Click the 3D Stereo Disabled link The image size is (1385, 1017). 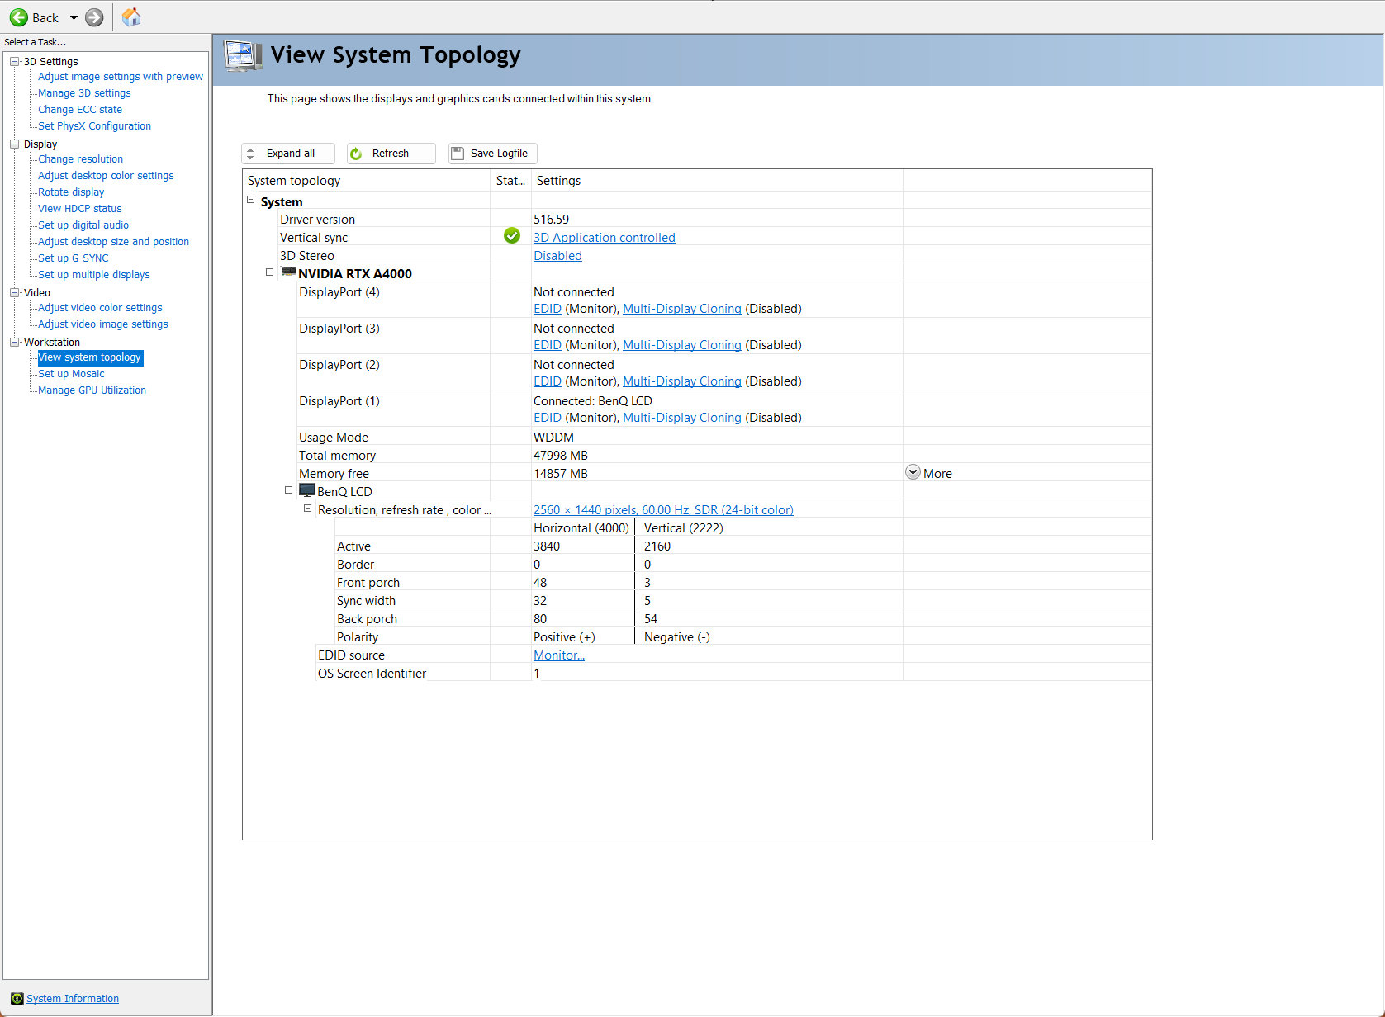(x=557, y=256)
